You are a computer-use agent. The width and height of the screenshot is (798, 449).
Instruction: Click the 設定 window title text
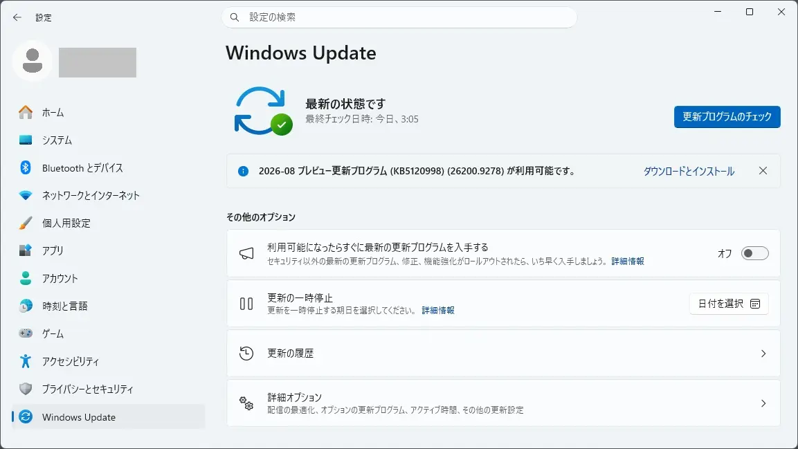44,18
